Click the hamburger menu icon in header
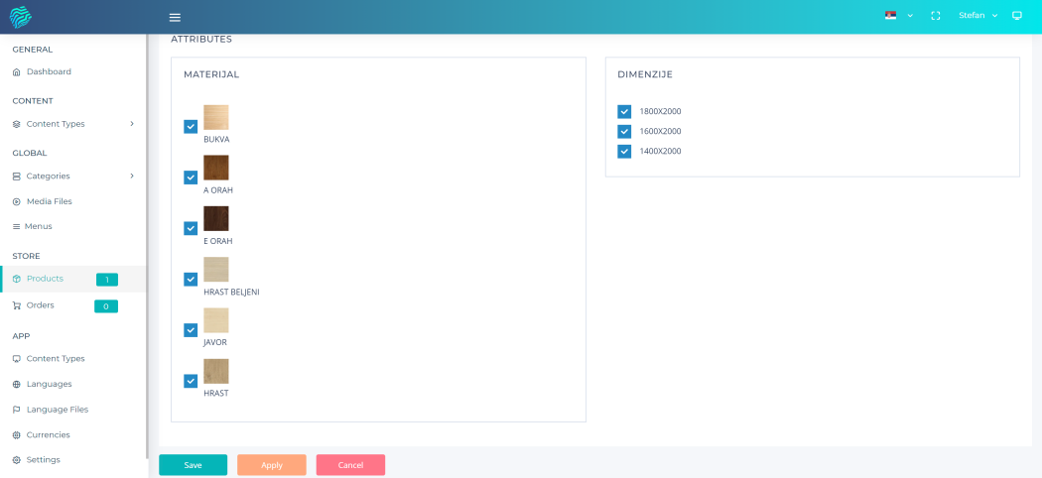1042x478 pixels. click(175, 17)
